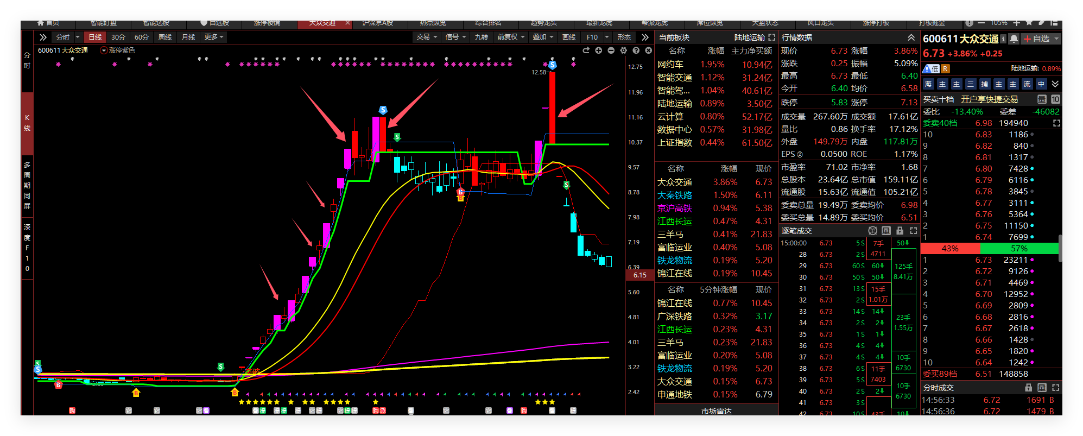The image size is (1083, 436).
Task: Click the lock icon in 分时成交 header
Action: tap(1028, 388)
